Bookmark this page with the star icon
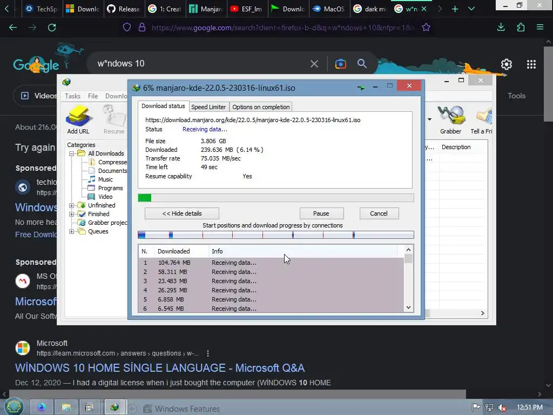The width and height of the screenshot is (553, 415). pyautogui.click(x=426, y=28)
